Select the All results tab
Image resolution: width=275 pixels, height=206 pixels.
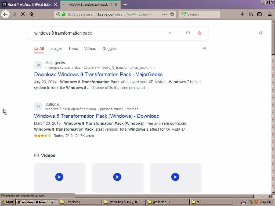[x=39, y=49]
